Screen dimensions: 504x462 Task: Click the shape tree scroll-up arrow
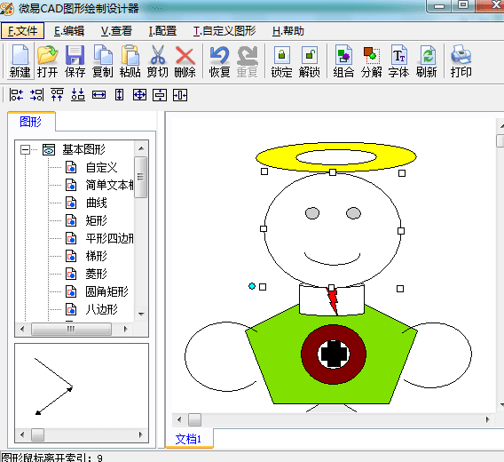[x=141, y=148]
